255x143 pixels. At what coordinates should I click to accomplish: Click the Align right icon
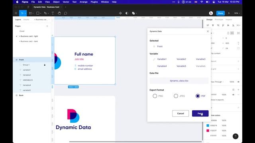[x=218, y=25]
